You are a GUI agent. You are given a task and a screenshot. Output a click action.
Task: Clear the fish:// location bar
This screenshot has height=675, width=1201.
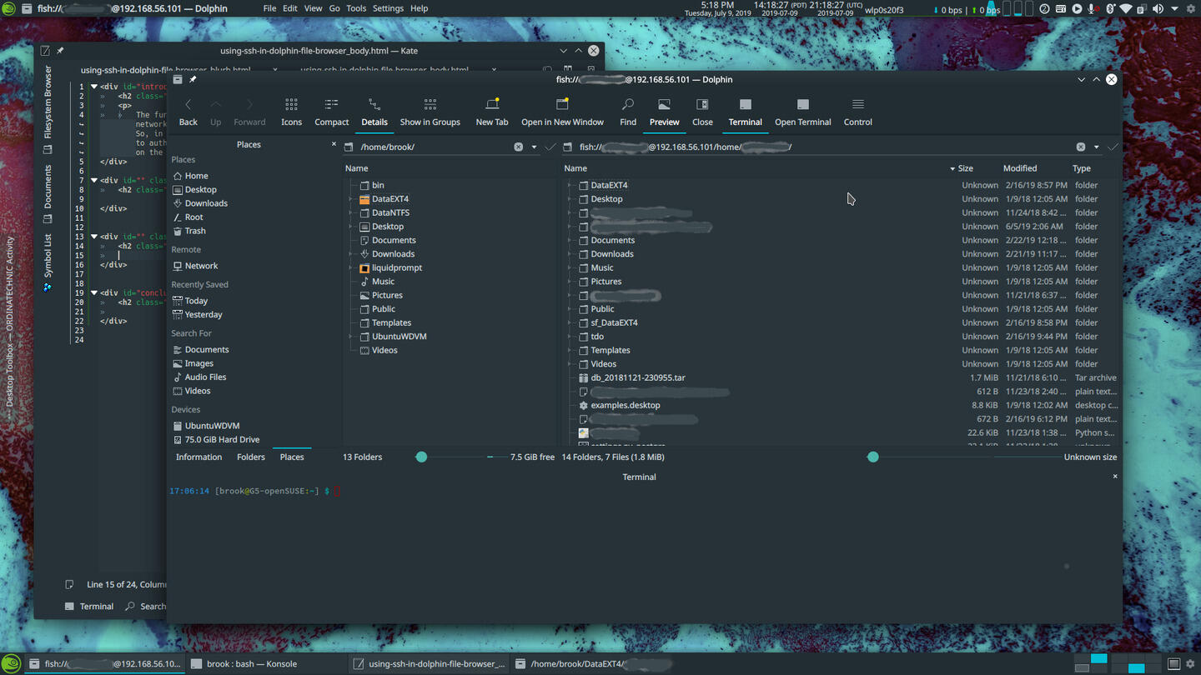(x=1081, y=147)
